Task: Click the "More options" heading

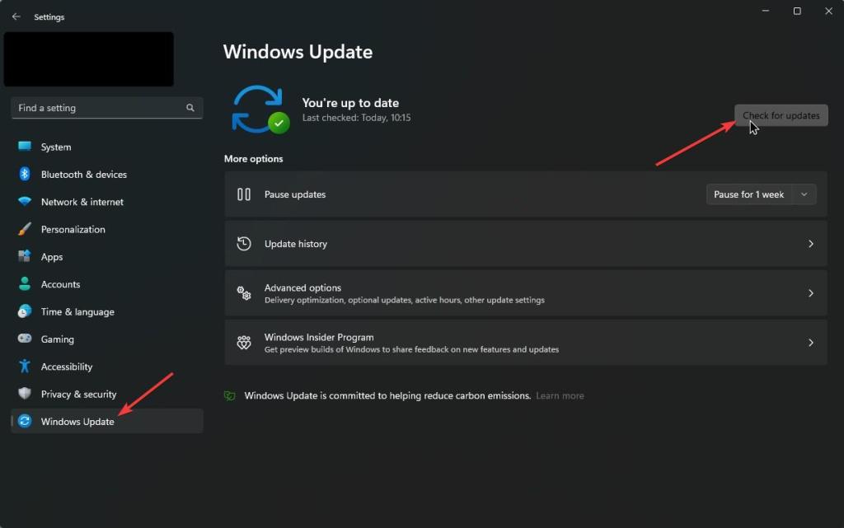Action: [x=254, y=159]
